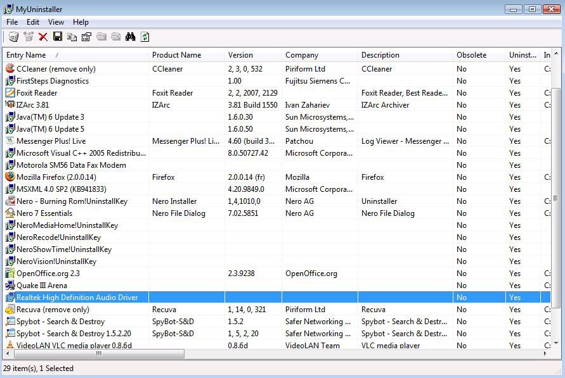Click the horizontal scrollbar right arrow
565x378 pixels.
[x=545, y=353]
